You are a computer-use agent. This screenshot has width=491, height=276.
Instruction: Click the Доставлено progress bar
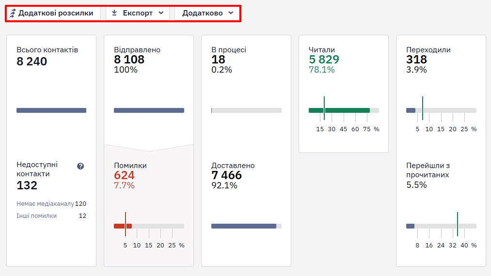click(246, 226)
